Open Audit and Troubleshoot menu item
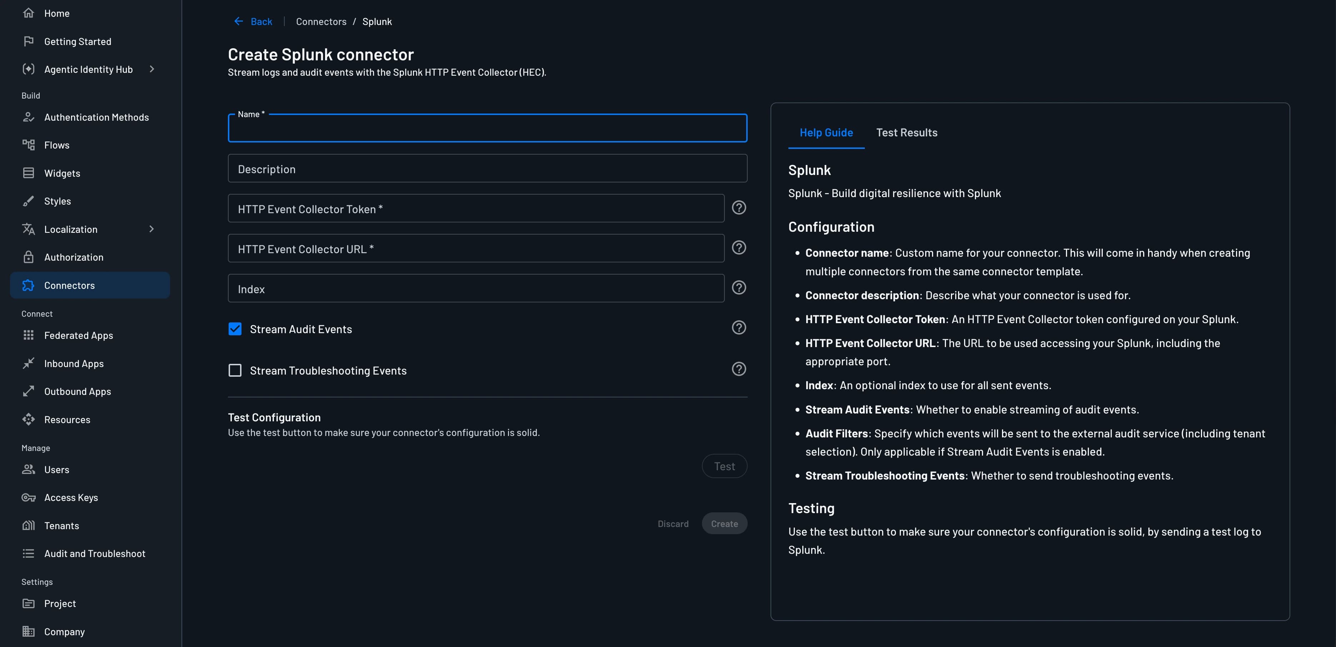Viewport: 1336px width, 647px height. point(90,554)
